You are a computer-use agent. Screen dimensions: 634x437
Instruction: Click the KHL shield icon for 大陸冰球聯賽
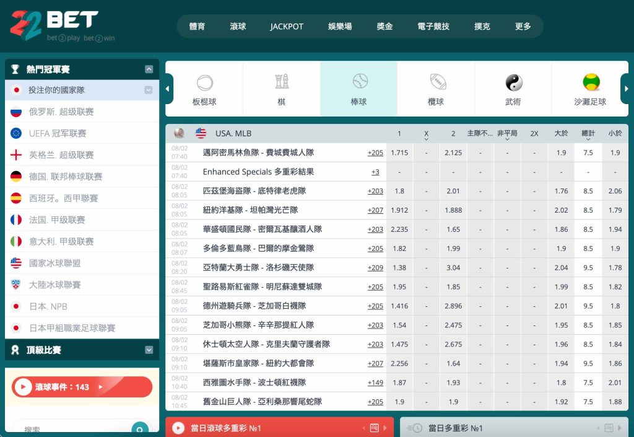coord(16,285)
